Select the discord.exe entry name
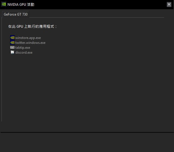This screenshot has width=174, height=152. pyautogui.click(x=24, y=52)
